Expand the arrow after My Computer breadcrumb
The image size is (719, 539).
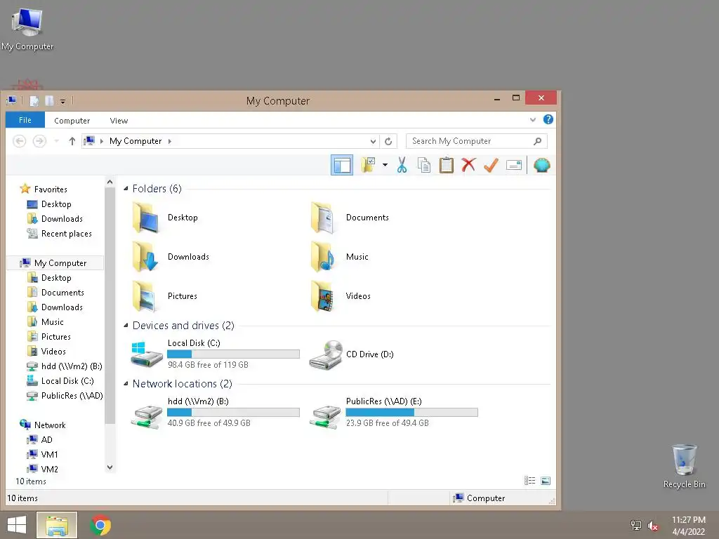click(170, 141)
